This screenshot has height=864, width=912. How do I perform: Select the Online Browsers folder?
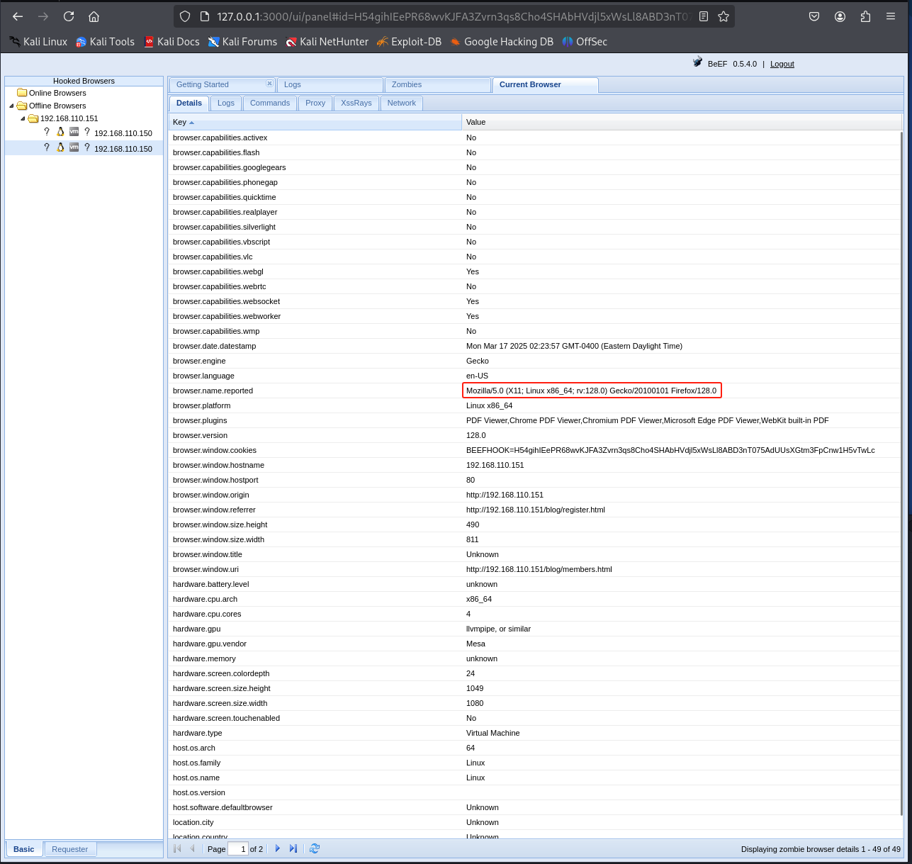point(57,93)
